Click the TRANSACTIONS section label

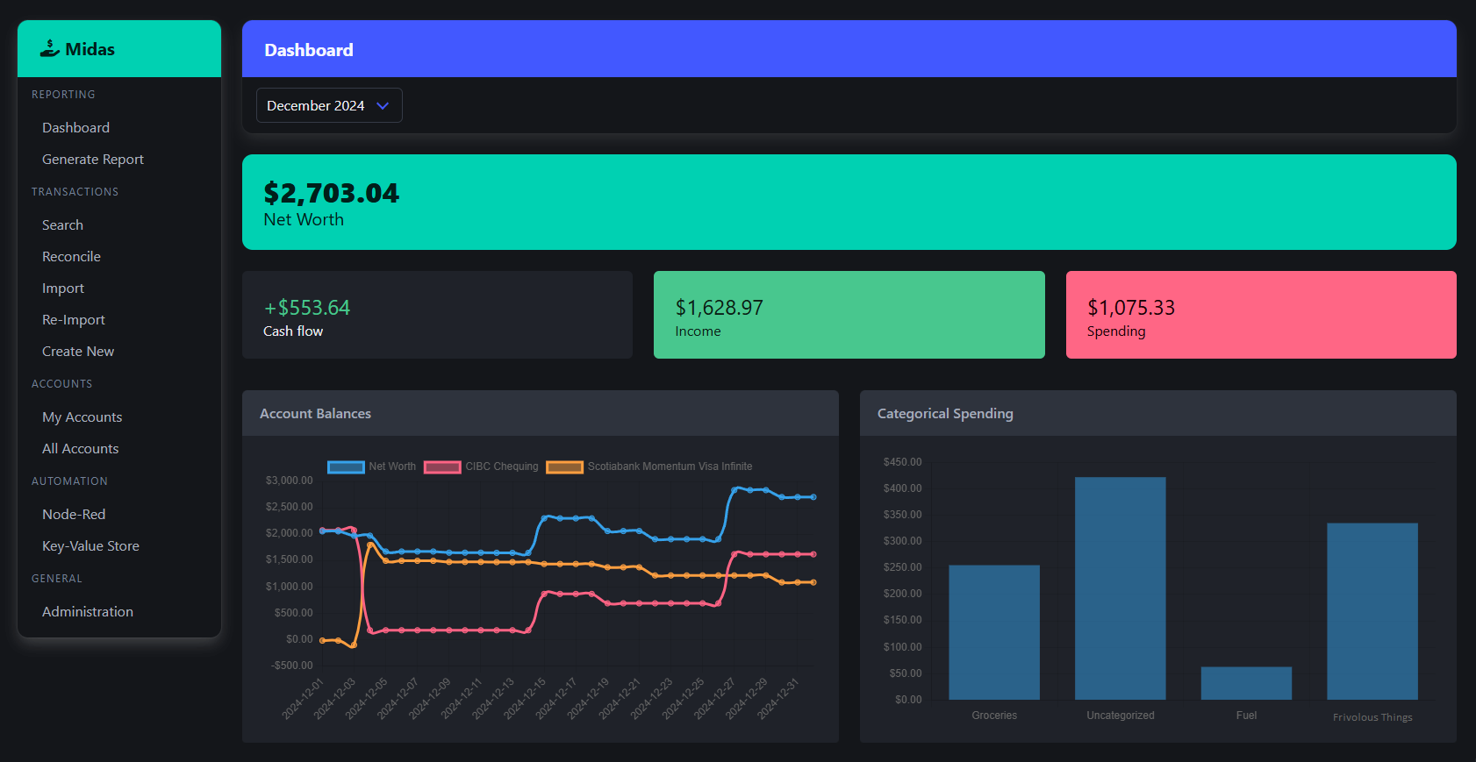tap(75, 192)
